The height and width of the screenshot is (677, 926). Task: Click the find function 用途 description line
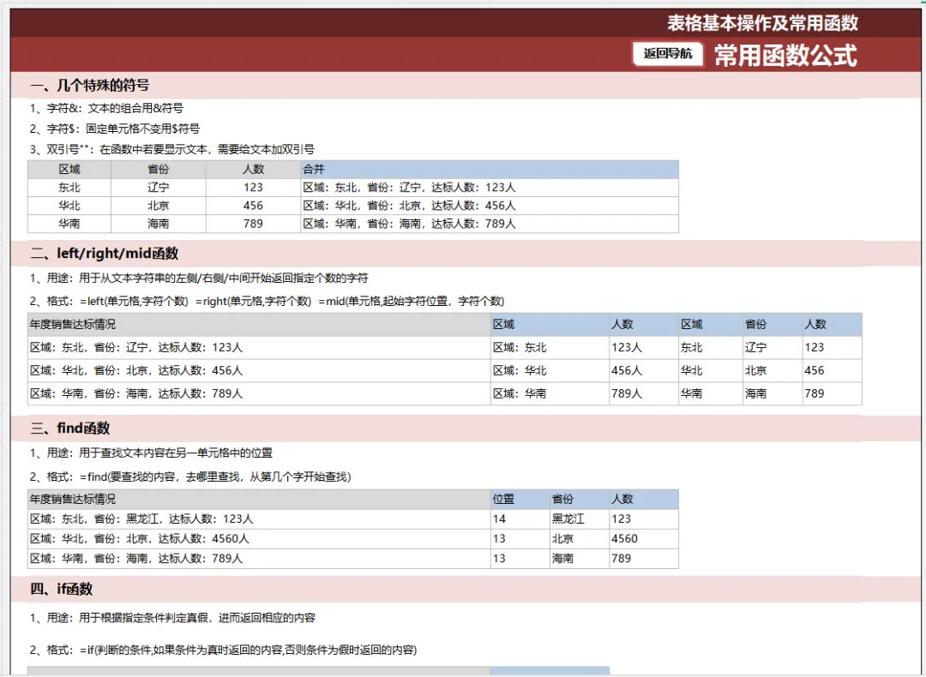[x=151, y=452]
